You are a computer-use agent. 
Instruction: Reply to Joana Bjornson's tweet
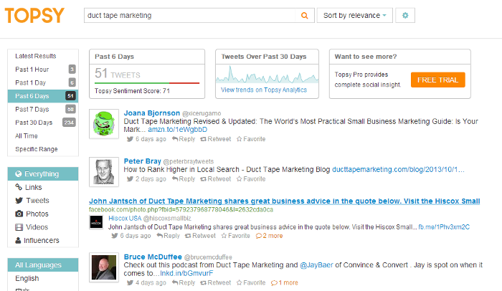(x=184, y=139)
